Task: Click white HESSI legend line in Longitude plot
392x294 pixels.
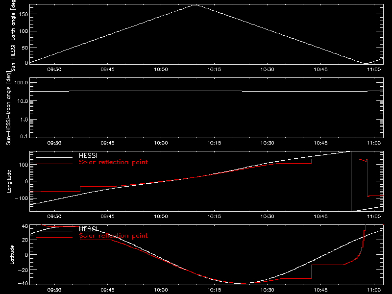Action: tap(54, 157)
